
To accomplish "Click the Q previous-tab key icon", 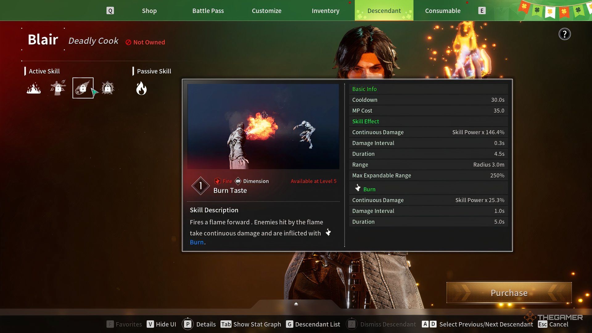I will [110, 11].
